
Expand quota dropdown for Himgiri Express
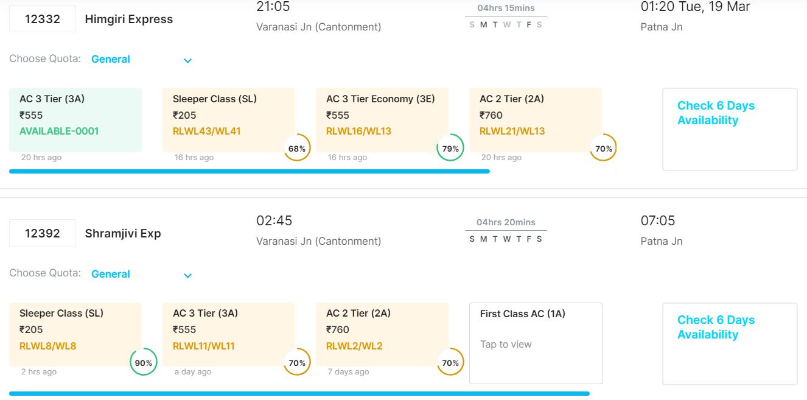tap(188, 60)
